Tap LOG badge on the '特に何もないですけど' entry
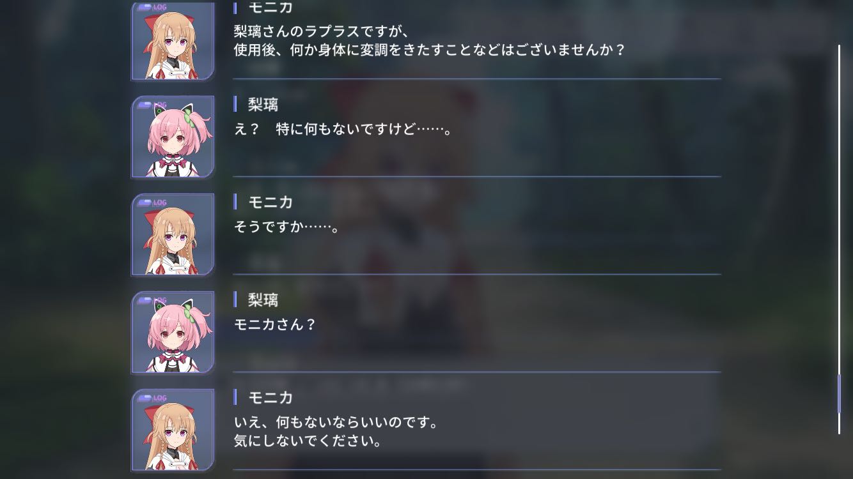Viewport: 853px width, 479px height. (x=152, y=105)
